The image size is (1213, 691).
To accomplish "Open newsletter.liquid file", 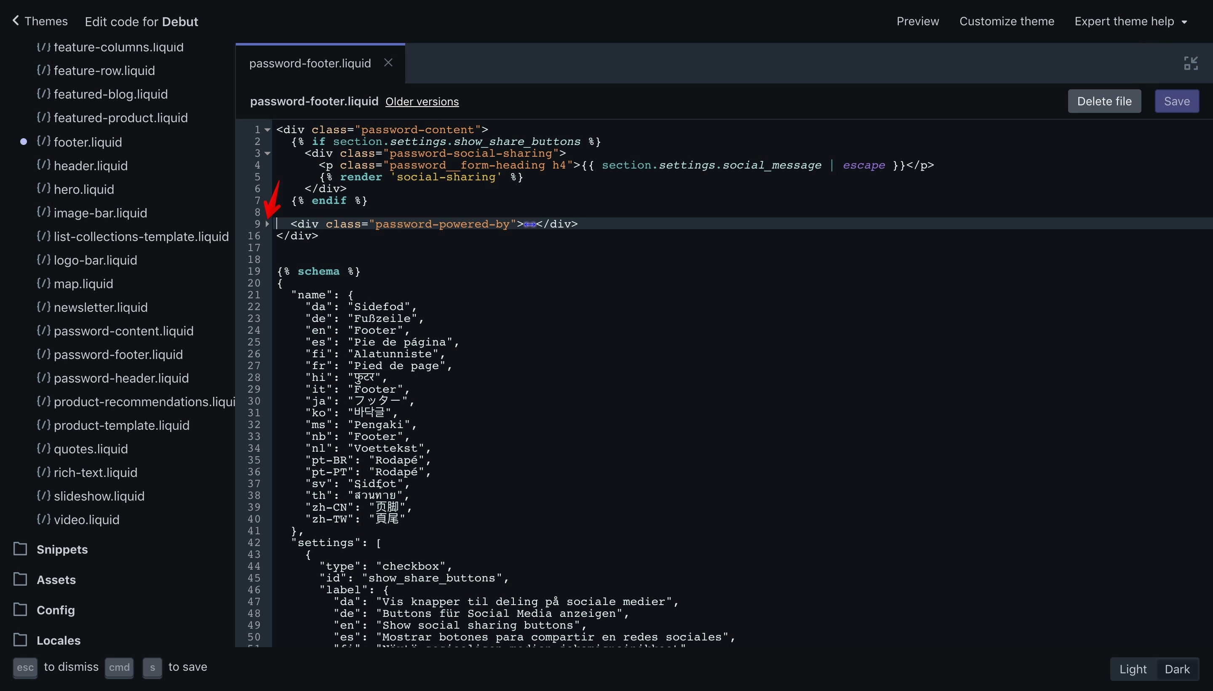I will [x=101, y=308].
